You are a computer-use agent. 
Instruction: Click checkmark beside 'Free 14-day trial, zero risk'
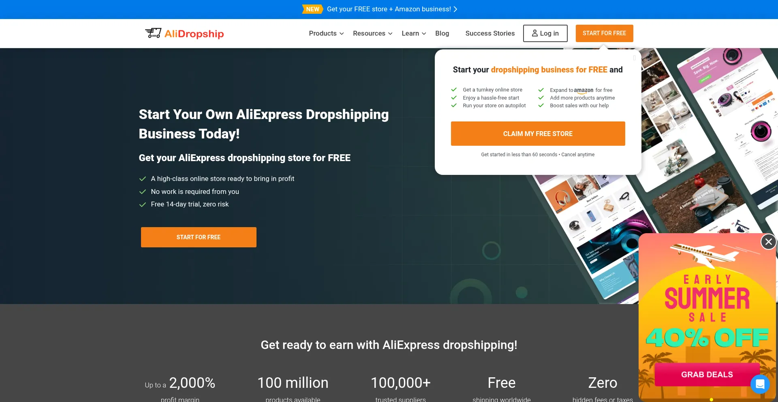click(x=143, y=204)
